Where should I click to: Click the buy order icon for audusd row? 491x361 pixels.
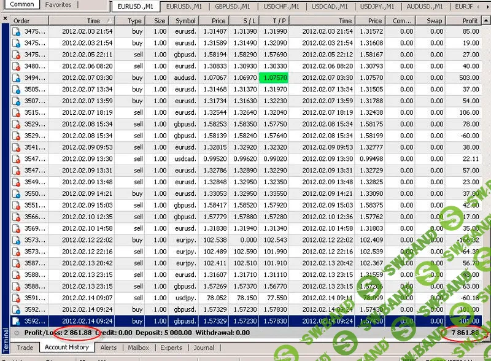(x=17, y=78)
